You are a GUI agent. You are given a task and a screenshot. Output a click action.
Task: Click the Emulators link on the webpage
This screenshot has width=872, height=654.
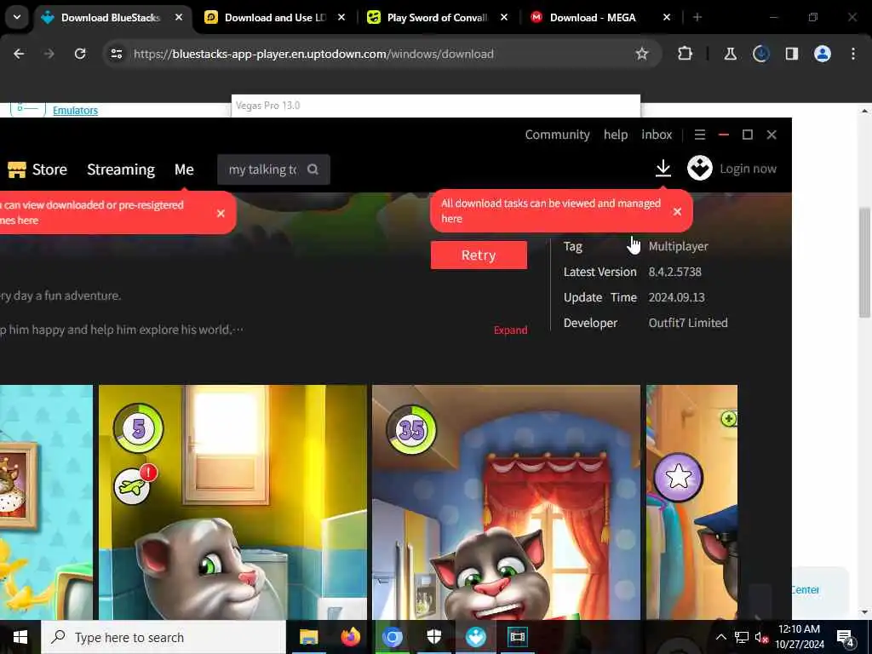[x=75, y=110]
